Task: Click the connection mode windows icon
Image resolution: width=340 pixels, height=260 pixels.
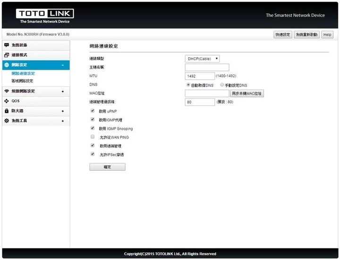Action: pyautogui.click(x=7, y=55)
